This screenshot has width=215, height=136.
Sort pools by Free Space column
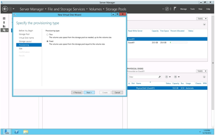[x=164, y=31]
